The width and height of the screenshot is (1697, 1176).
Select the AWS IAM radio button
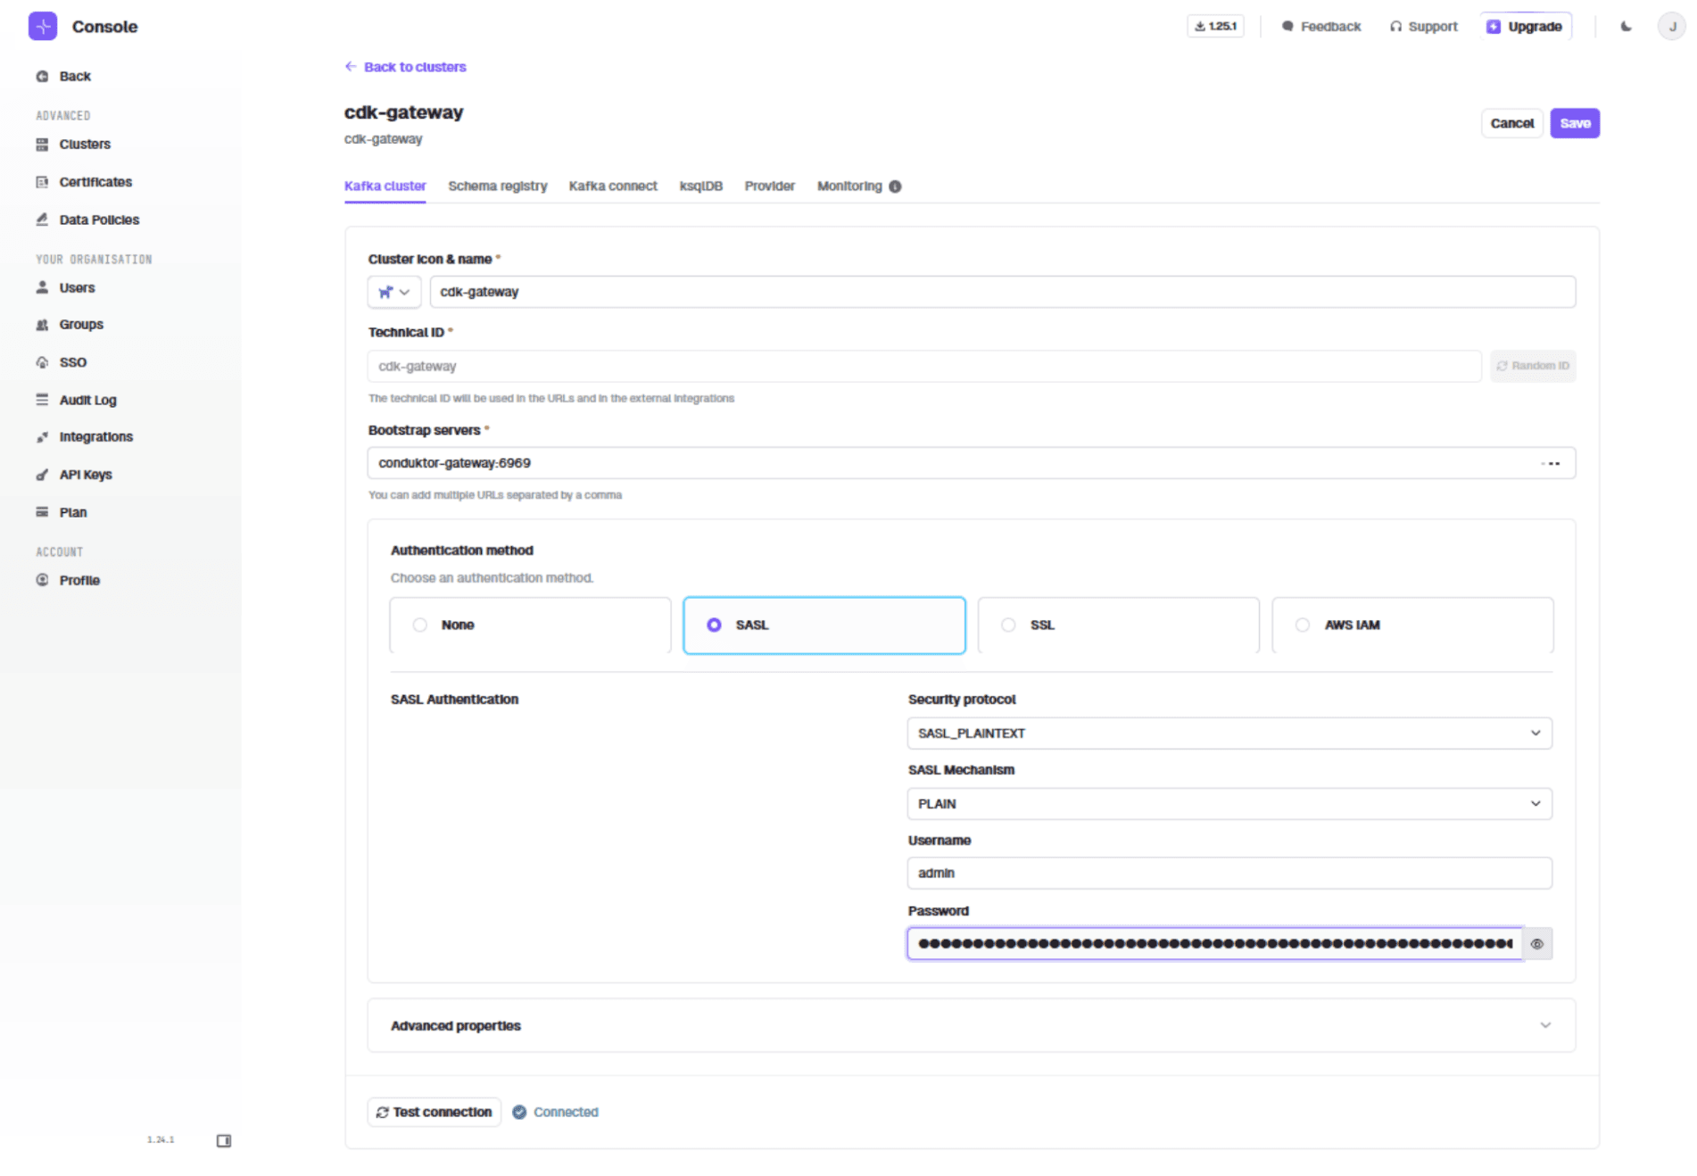pyautogui.click(x=1303, y=625)
